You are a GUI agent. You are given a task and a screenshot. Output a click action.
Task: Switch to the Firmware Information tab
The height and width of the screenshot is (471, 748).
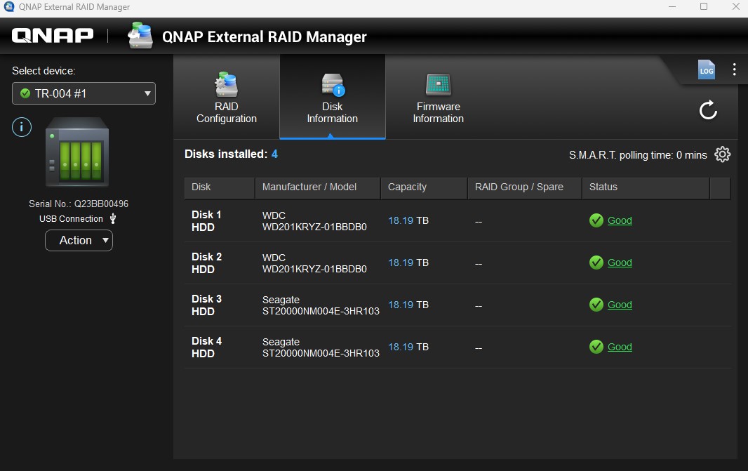(x=438, y=98)
